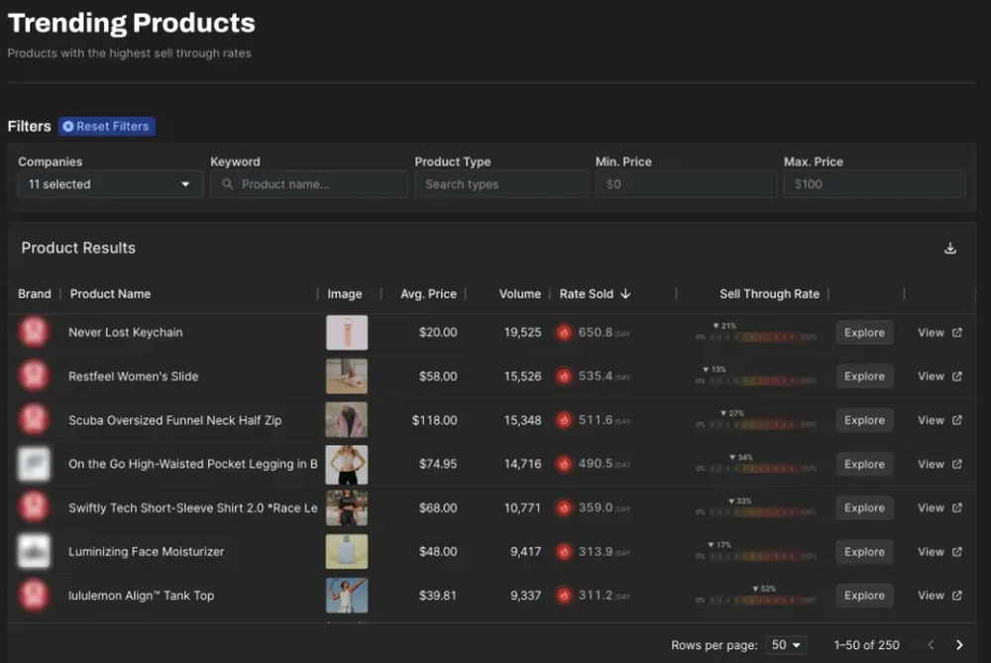
Task: Go to the previous page of results
Action: pos(931,645)
